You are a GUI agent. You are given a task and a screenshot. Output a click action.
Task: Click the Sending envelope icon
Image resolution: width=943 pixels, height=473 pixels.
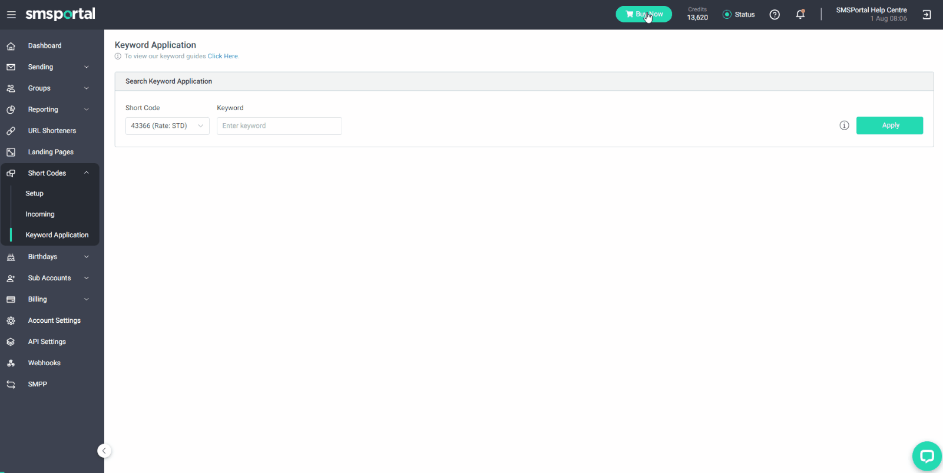coord(11,67)
